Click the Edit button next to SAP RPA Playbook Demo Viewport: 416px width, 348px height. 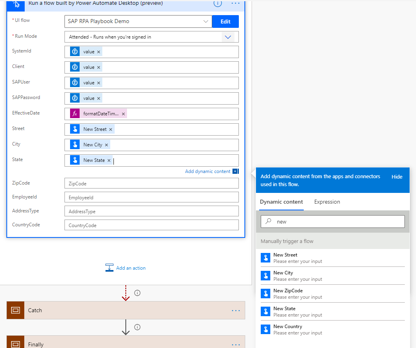click(225, 21)
